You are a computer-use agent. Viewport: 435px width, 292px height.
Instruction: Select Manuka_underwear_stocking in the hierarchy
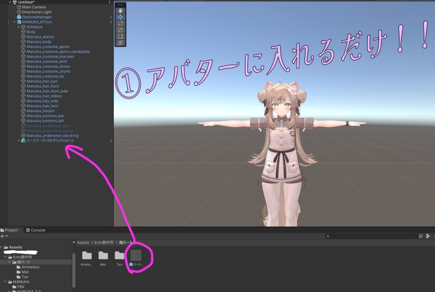pyautogui.click(x=52, y=136)
